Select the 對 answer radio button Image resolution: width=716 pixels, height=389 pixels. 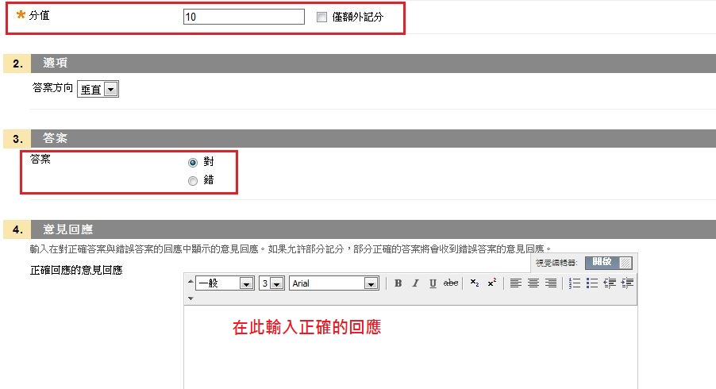tap(193, 162)
